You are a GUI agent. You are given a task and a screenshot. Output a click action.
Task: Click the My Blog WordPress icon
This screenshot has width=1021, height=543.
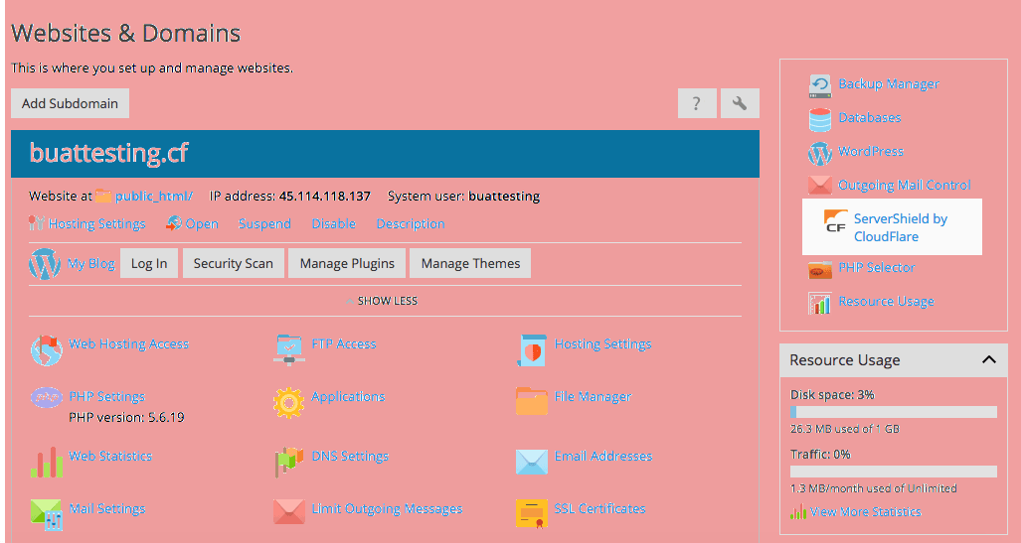click(x=45, y=264)
